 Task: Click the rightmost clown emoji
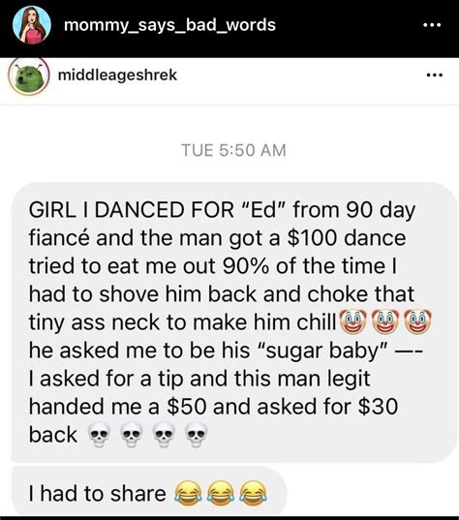(418, 321)
